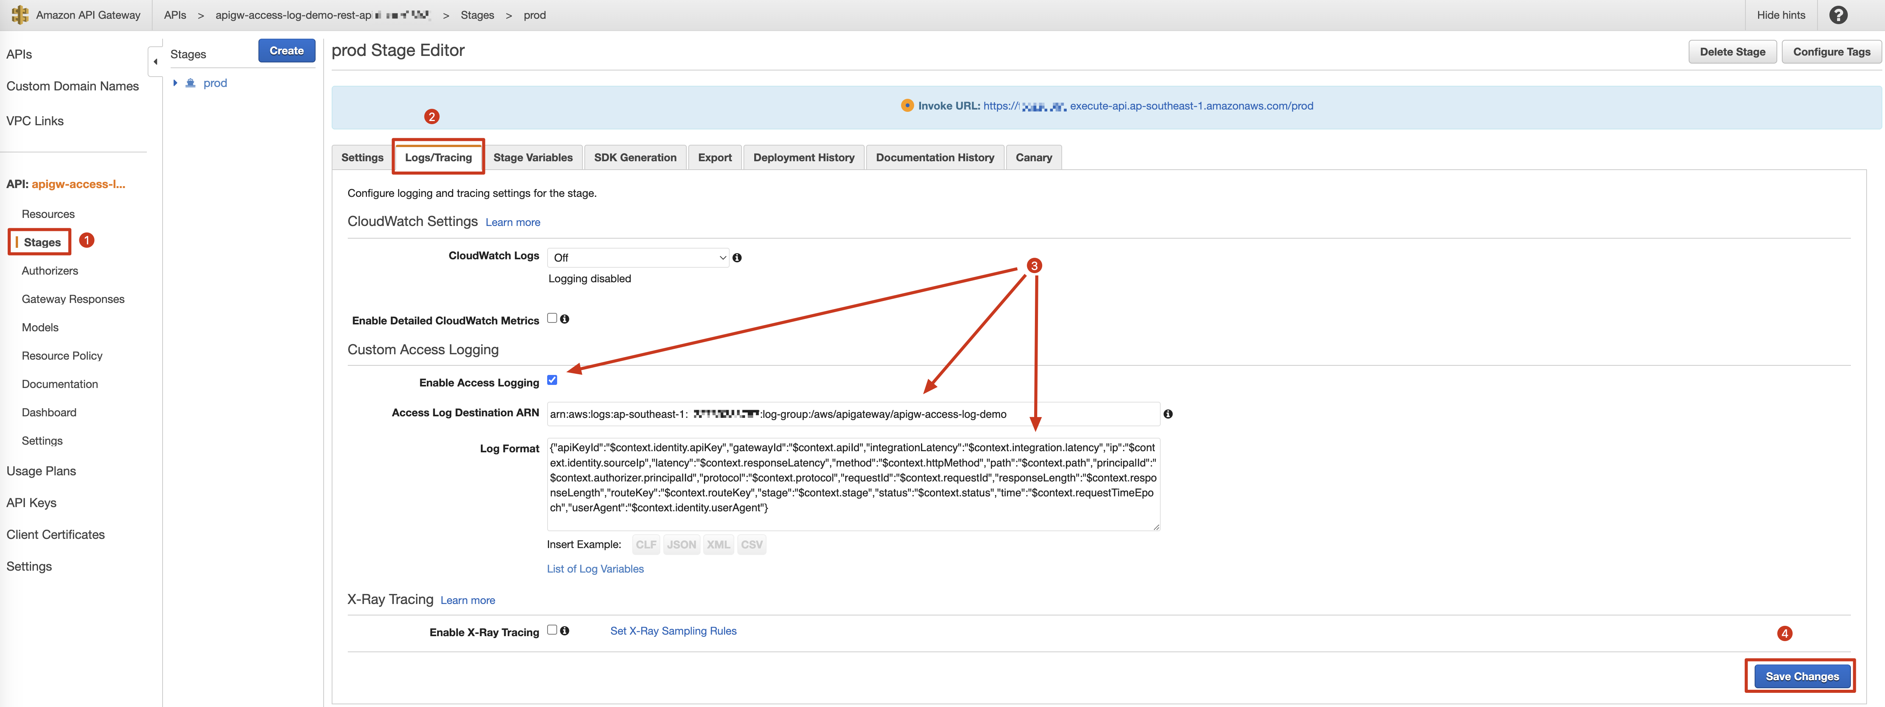Click the orange Invoke URL indicator icon

pos(906,105)
